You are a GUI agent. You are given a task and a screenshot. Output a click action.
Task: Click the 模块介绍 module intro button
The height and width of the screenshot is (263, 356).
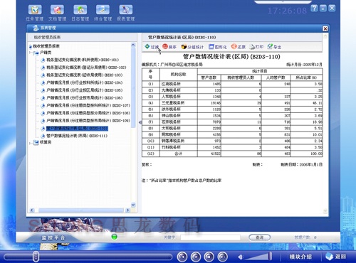coord(300,257)
